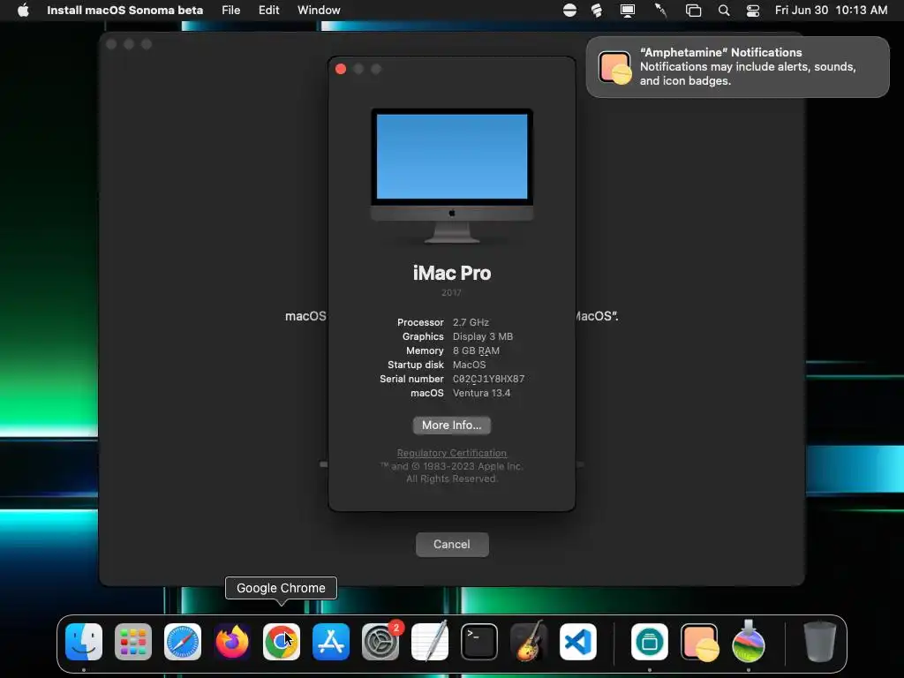Open Finder from the Dock

tap(84, 642)
